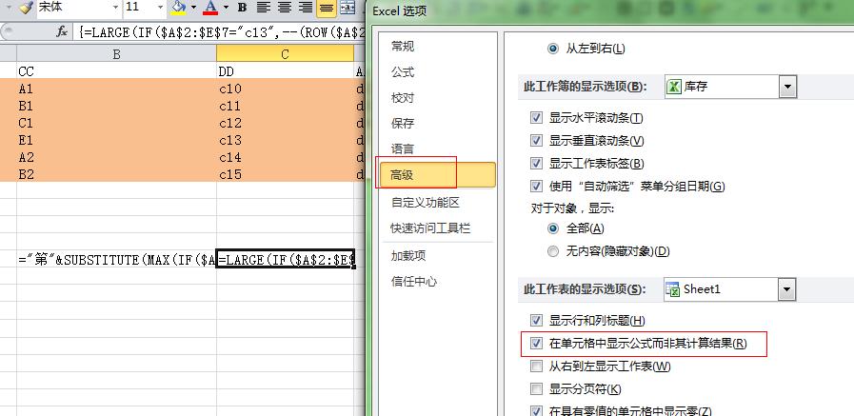This screenshot has width=854, height=416.
Task: Select the 自定义功能区 options category
Action: coord(426,203)
